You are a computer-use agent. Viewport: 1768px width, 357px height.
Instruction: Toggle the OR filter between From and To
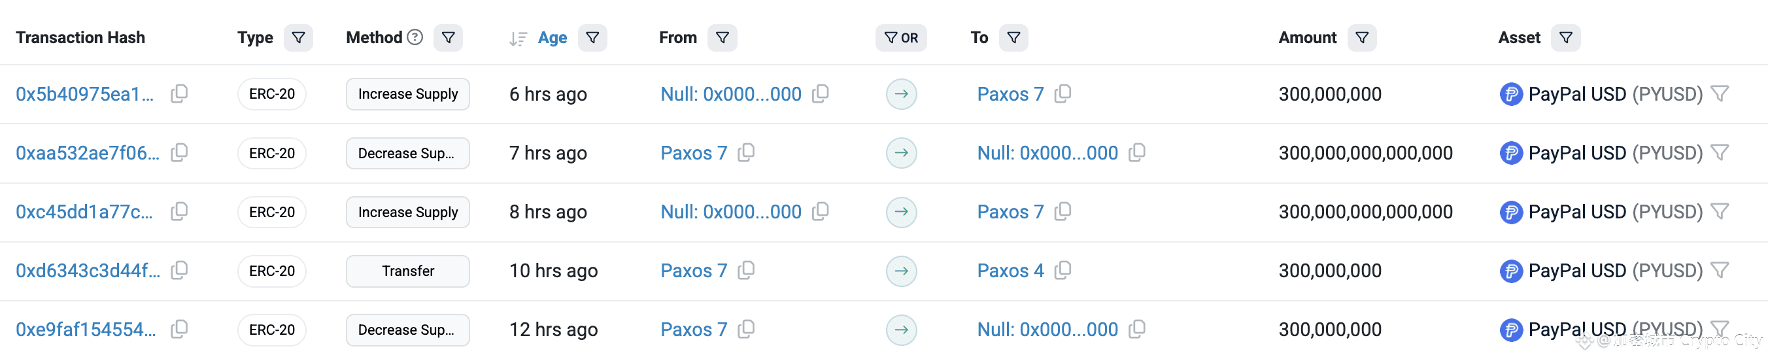pos(901,38)
